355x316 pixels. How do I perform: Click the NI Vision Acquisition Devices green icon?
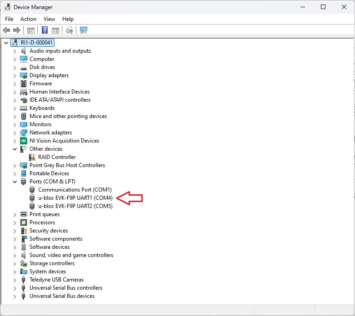pyautogui.click(x=24, y=141)
